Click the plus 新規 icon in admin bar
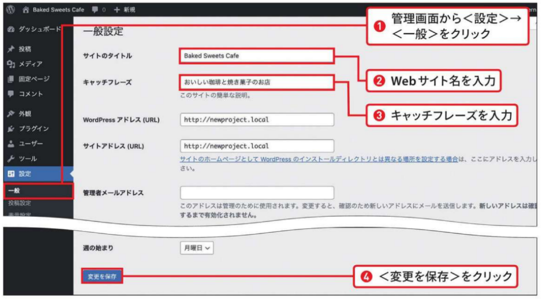542x299 pixels. 116,10
